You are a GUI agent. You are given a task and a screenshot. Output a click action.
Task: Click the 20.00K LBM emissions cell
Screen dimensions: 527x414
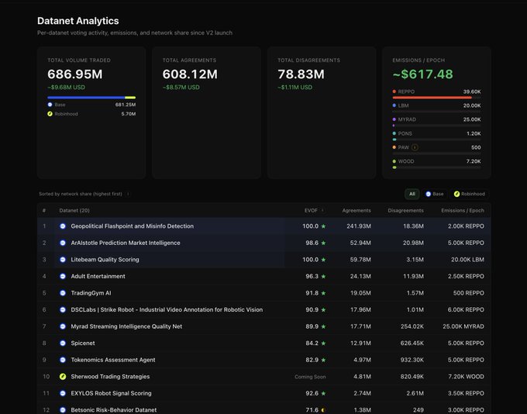pyautogui.click(x=467, y=260)
